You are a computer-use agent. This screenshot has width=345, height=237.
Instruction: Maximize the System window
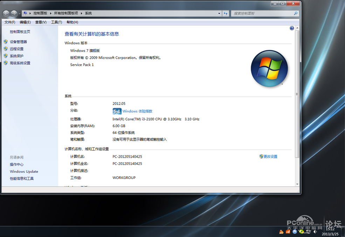[283, 3]
